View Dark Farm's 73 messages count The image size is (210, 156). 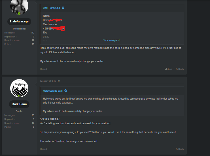[33, 115]
